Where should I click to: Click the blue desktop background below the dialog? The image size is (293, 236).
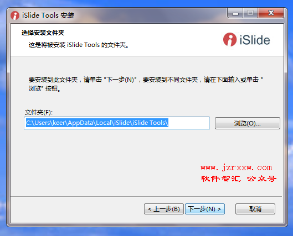[146, 232]
